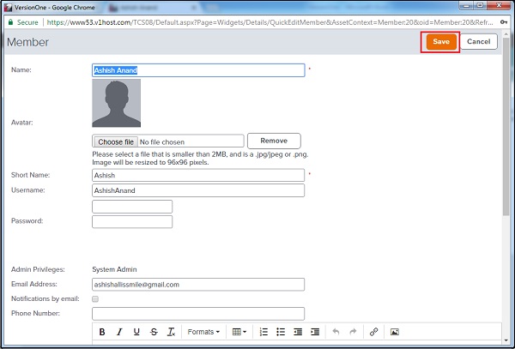Viewport: 515px width, 349px height.
Task: Insert a link using the chain icon
Action: [373, 332]
